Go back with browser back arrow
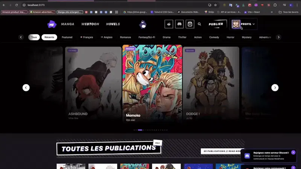Viewport: 301px width, 169px height. click(4, 5)
